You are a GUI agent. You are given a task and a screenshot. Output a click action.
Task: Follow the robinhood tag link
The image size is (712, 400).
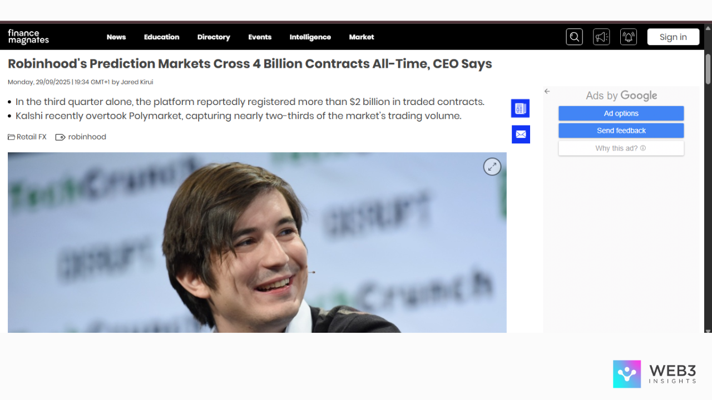(x=87, y=137)
